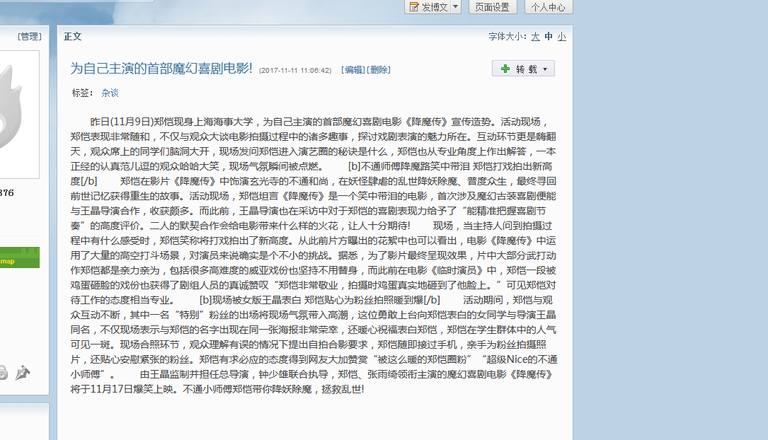Click the lock icon in sidebar
This screenshot has width=768, height=440.
point(3,372)
